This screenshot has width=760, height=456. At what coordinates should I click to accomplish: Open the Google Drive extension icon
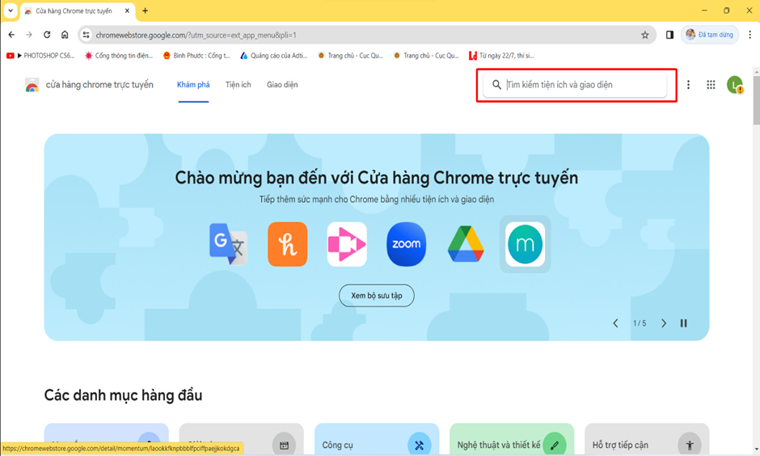click(x=466, y=244)
